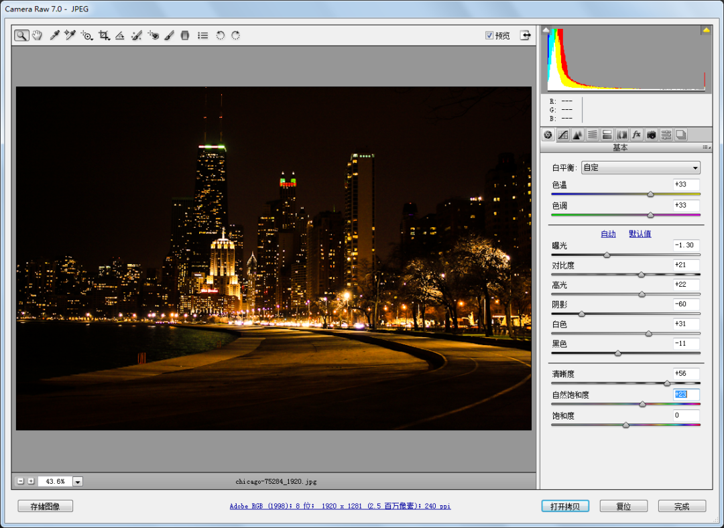Click the 色调 tint slider handle
This screenshot has height=528, width=724.
(x=650, y=215)
